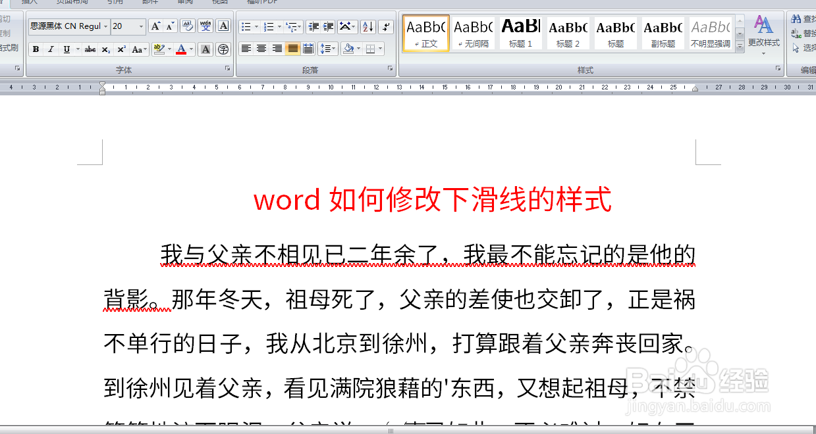Toggle italic formatting
This screenshot has height=434, width=816.
(x=51, y=49)
